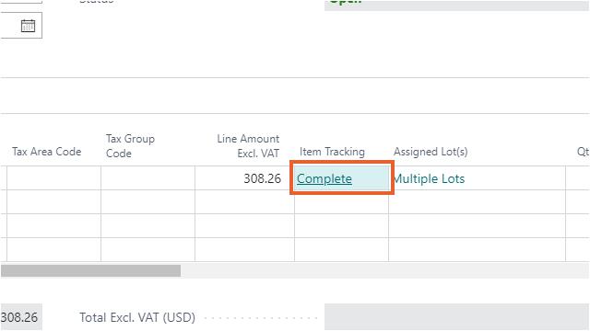Select the Status field showing Open

click(456, 5)
